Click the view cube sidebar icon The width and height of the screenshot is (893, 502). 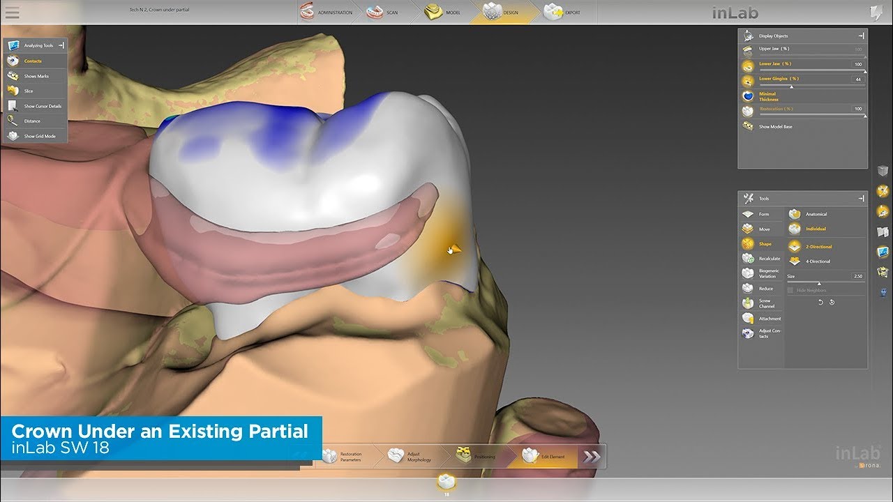[x=883, y=172]
